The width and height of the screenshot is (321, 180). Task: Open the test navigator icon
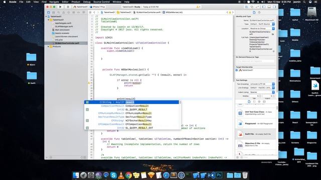click(69, 12)
